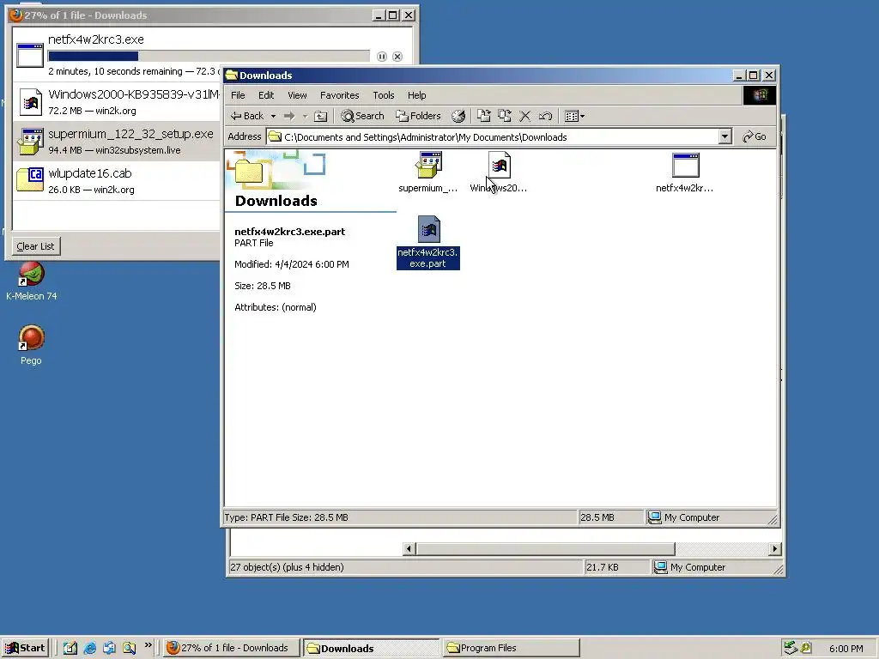
Task: Click the second system tray icon
Action: point(805,648)
